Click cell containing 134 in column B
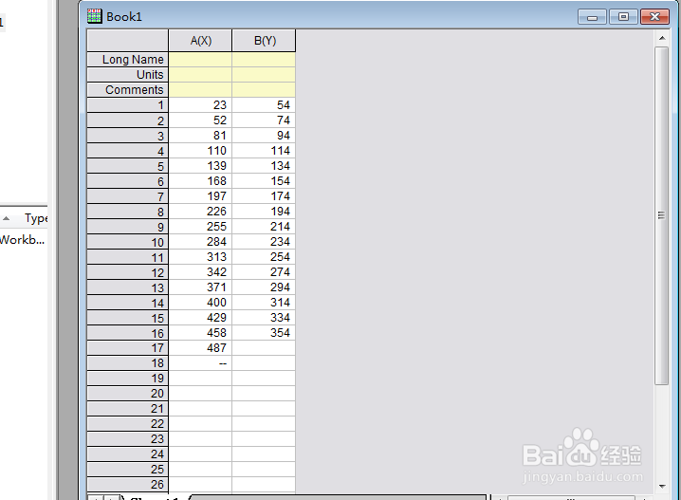This screenshot has width=681, height=500. 264,166
